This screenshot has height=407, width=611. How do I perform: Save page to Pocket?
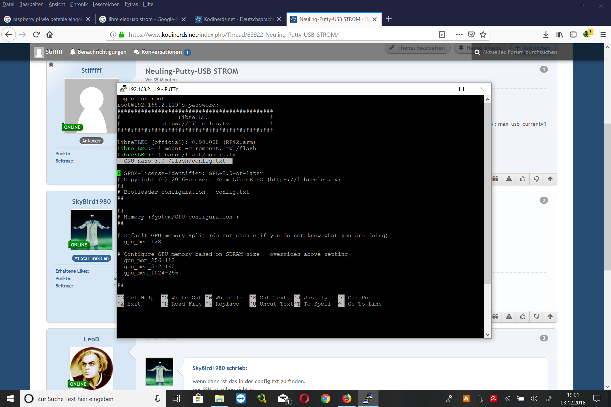click(x=471, y=34)
